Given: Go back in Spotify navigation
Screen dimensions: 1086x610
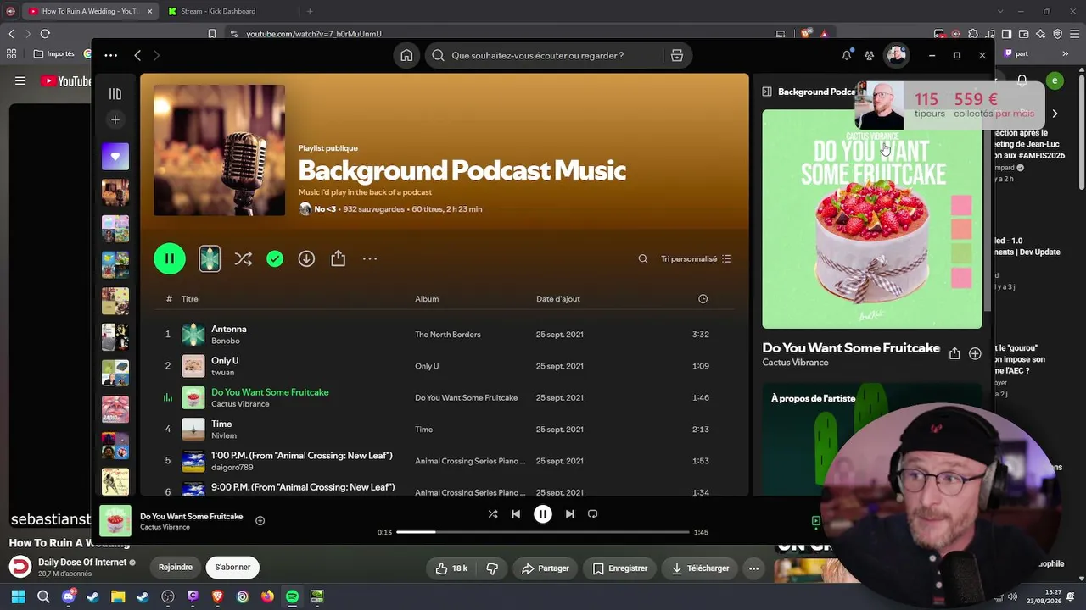Looking at the screenshot, I should 137,56.
